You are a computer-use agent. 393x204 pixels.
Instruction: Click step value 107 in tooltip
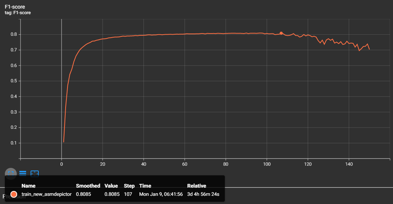pyautogui.click(x=128, y=194)
